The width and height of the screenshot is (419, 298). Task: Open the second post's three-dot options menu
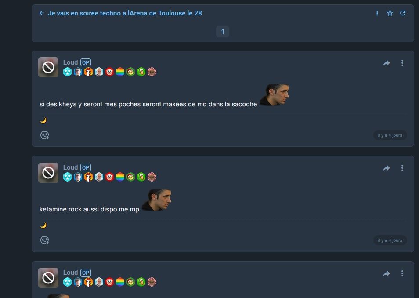click(402, 168)
